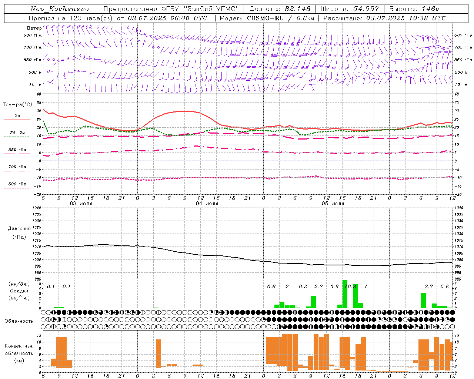474x379 pixels.
Task: Click the tallest green precipitation bar
Action: 345,294
